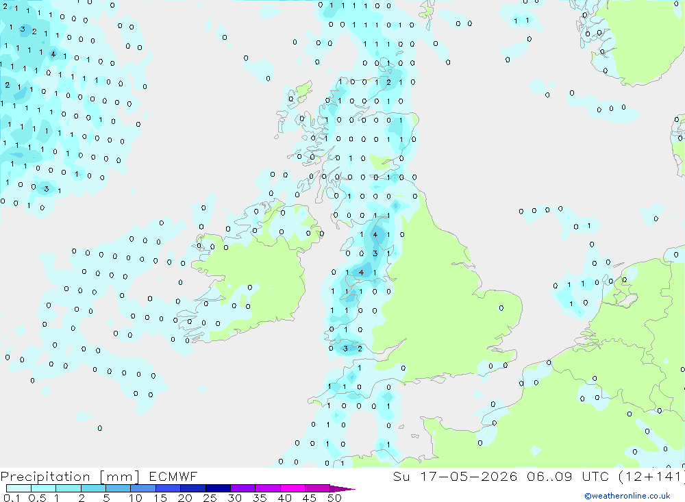The width and height of the screenshot is (685, 502).
Task: Click legend tick label '0.1'
Action: point(12,498)
